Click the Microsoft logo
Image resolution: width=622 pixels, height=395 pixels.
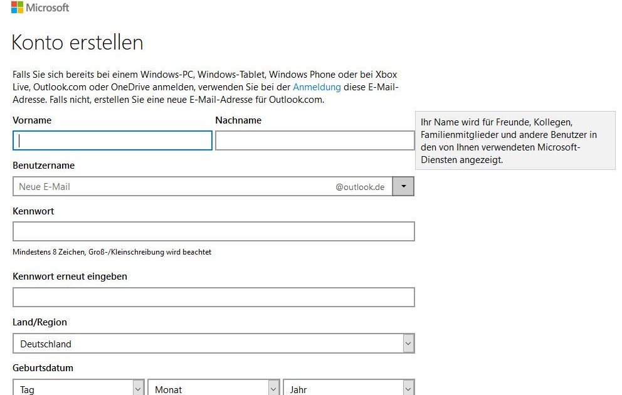coord(40,7)
